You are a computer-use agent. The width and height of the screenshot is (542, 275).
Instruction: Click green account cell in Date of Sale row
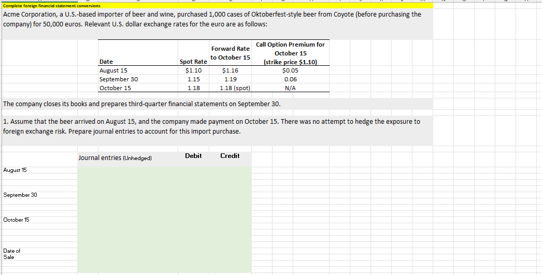tap(128, 254)
